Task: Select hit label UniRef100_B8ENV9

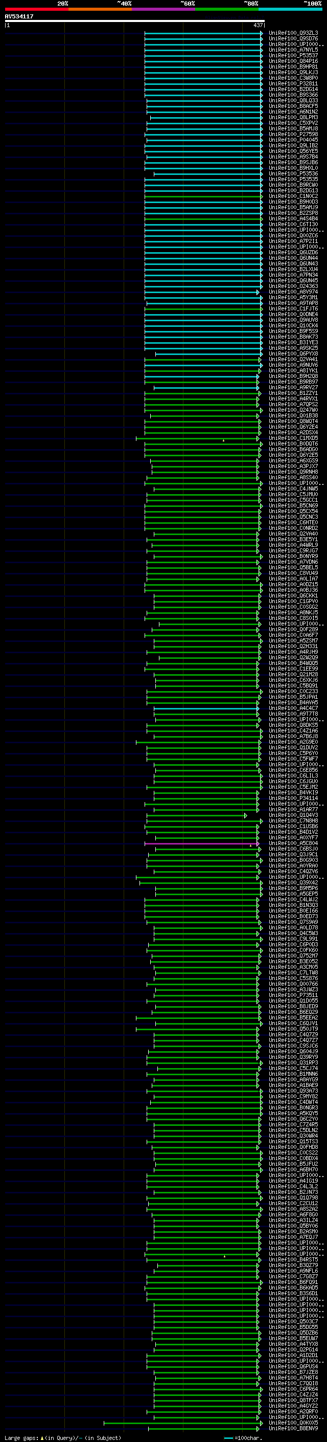Action: click(293, 1429)
